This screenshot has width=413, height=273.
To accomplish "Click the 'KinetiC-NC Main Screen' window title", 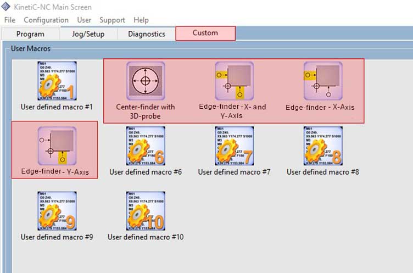I will click(x=53, y=7).
